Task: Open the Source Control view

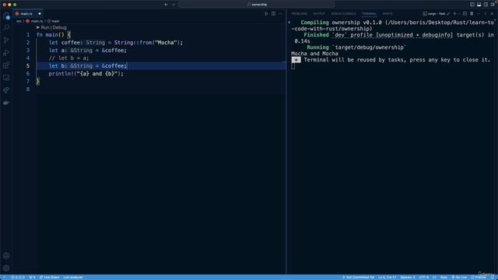Action: point(6,40)
